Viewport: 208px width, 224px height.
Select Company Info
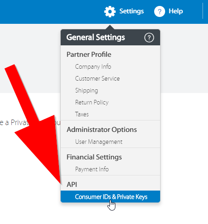93,67
